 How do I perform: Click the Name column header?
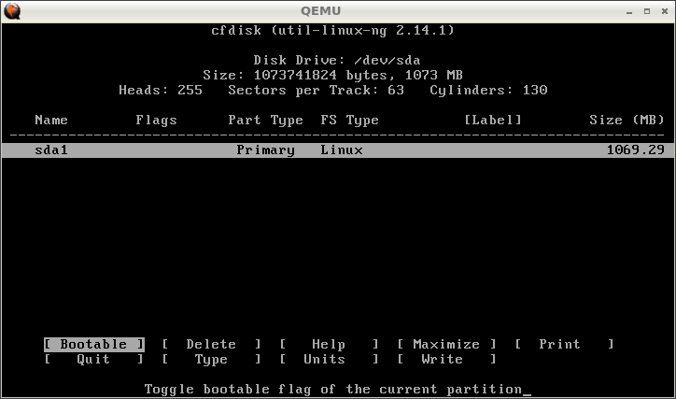[x=51, y=120]
